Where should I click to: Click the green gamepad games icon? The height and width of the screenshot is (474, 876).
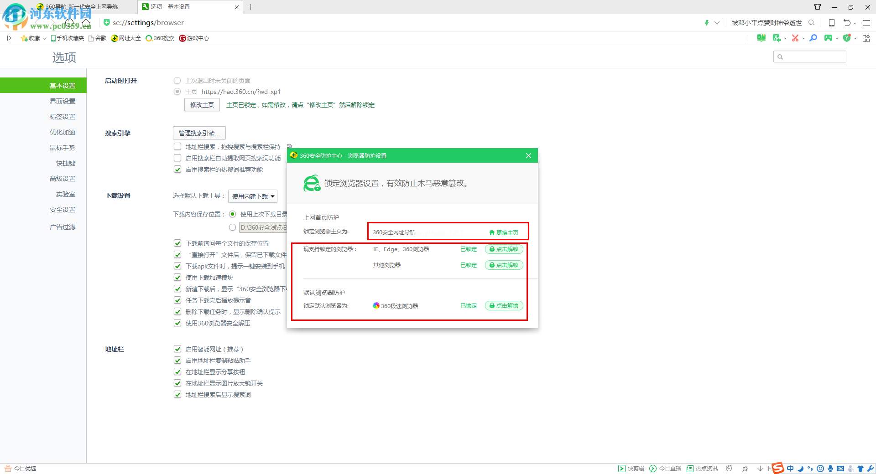pyautogui.click(x=828, y=38)
